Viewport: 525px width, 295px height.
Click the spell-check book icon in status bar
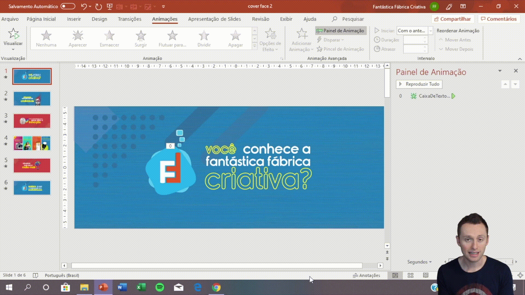tap(35, 275)
